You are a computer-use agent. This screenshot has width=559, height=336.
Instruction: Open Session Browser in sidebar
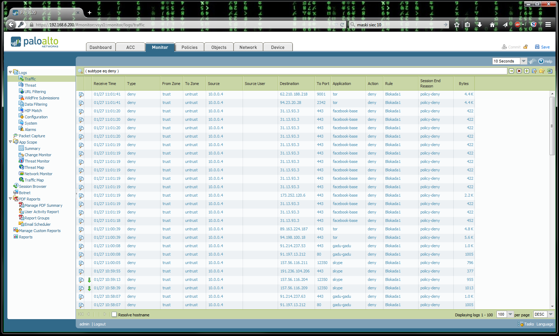33,186
